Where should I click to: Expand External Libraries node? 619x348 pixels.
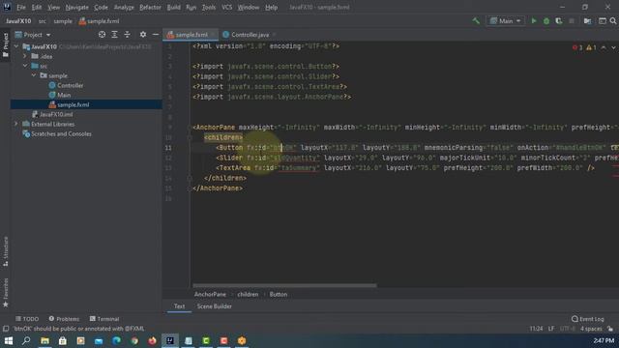[16, 124]
